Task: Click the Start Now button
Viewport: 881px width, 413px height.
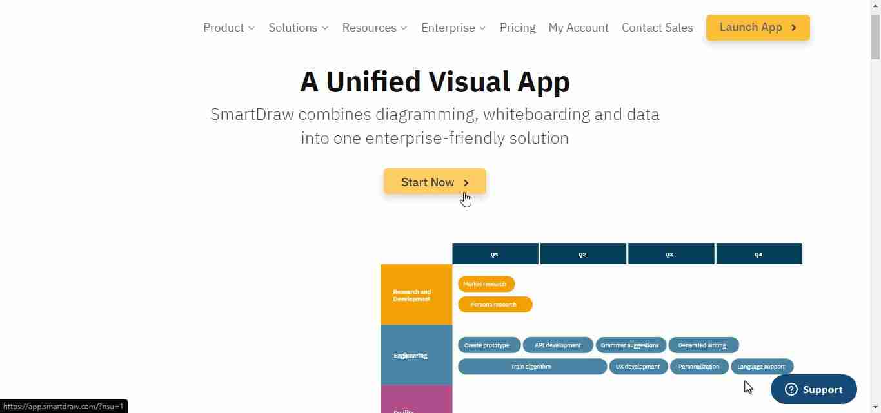Action: pyautogui.click(x=434, y=182)
